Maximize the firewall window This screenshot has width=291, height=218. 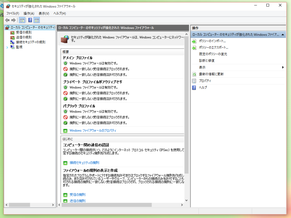(x=268, y=5)
